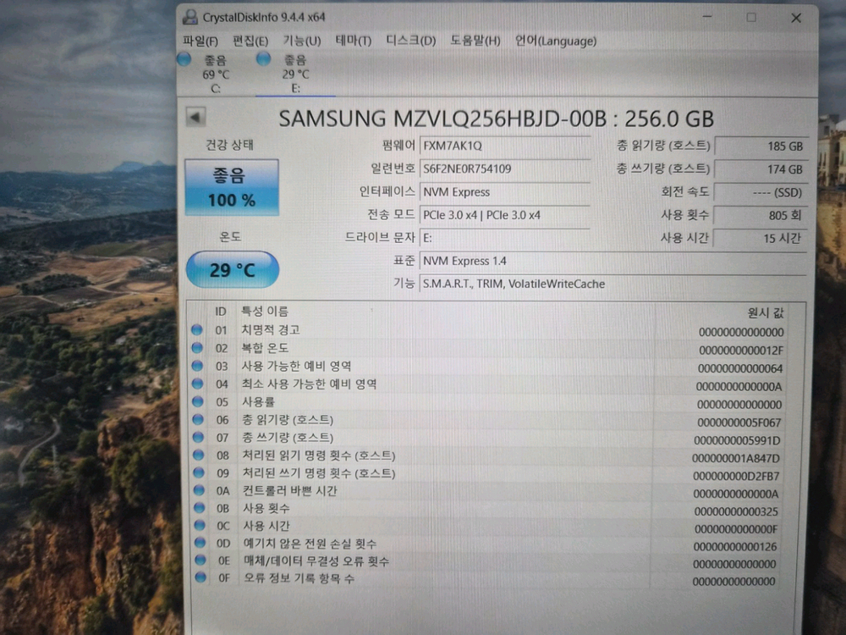Click the indicator next to 사용 시간
846x635 pixels.
(198, 527)
